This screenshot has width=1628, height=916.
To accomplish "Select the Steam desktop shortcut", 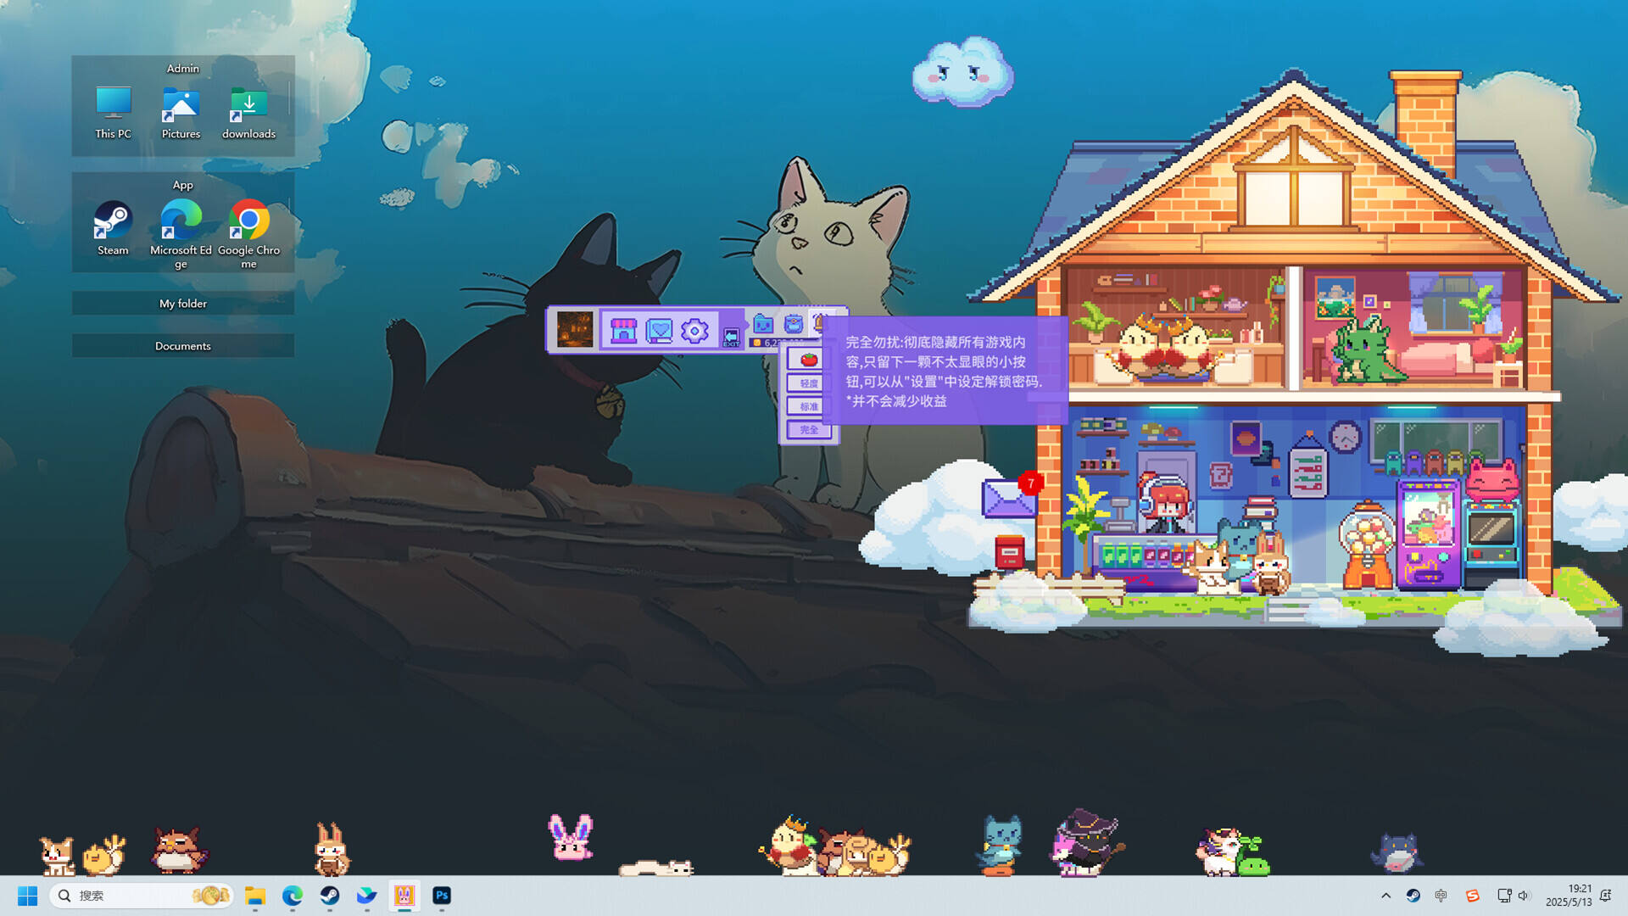I will [x=113, y=228].
